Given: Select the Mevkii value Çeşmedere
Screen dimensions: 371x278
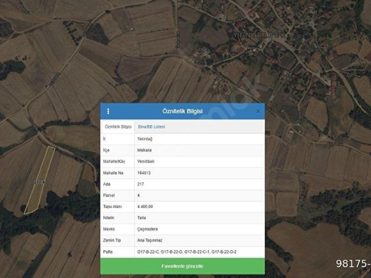Looking at the screenshot, I should [x=147, y=229].
